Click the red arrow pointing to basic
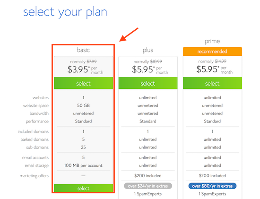 (129, 35)
